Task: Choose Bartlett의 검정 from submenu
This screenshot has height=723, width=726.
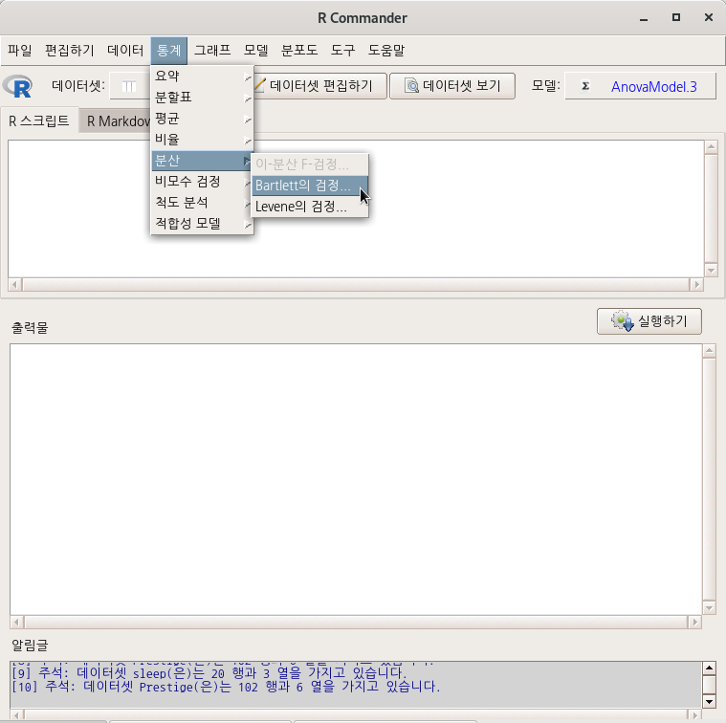Action: pos(310,186)
